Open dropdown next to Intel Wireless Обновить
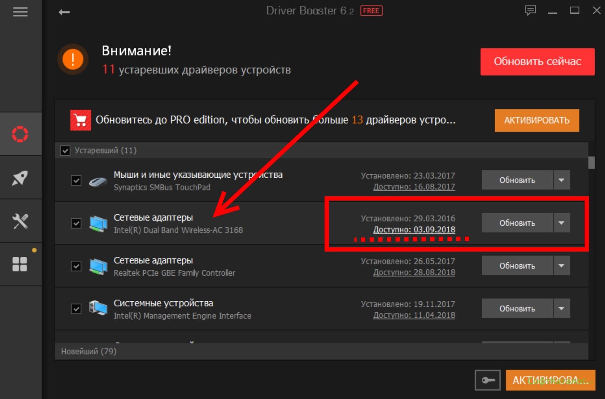The image size is (605, 399). (x=562, y=223)
